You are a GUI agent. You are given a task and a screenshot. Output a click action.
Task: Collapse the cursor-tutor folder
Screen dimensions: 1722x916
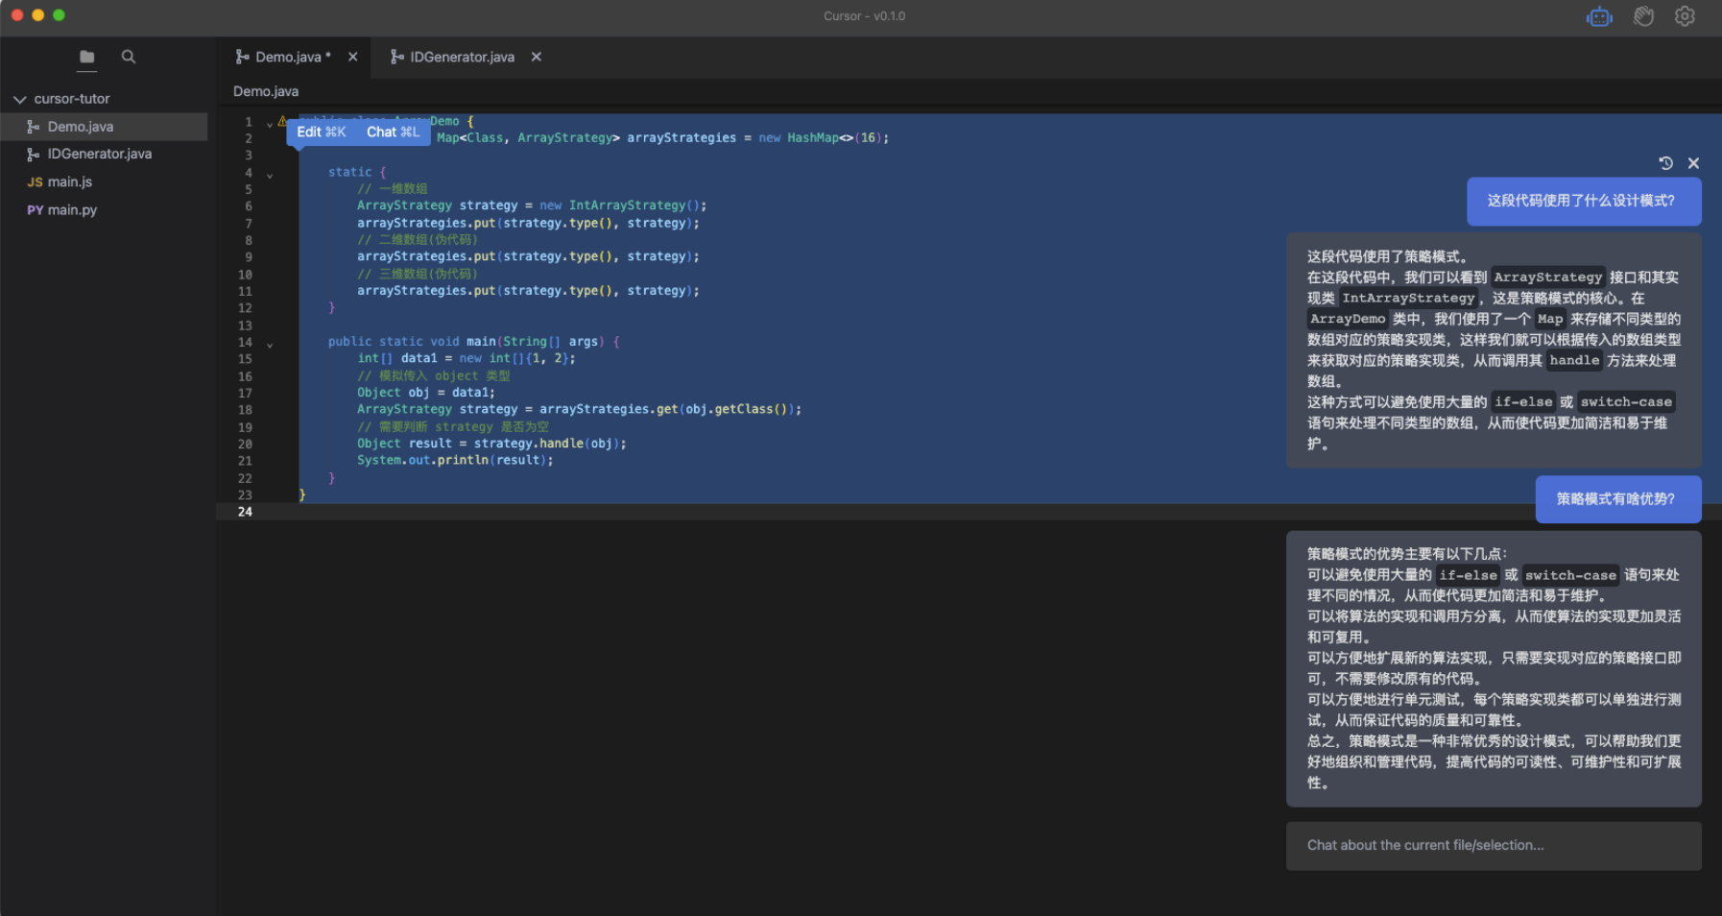click(x=19, y=99)
